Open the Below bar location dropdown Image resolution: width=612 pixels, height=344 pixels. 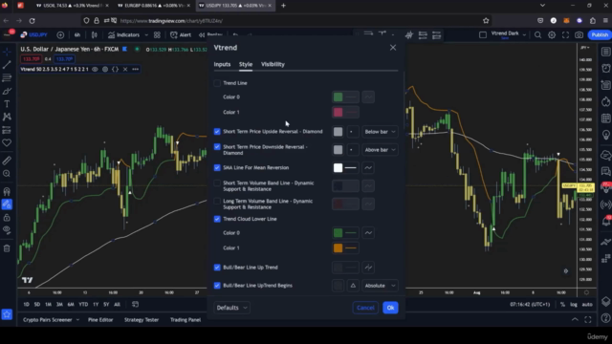[x=380, y=132]
